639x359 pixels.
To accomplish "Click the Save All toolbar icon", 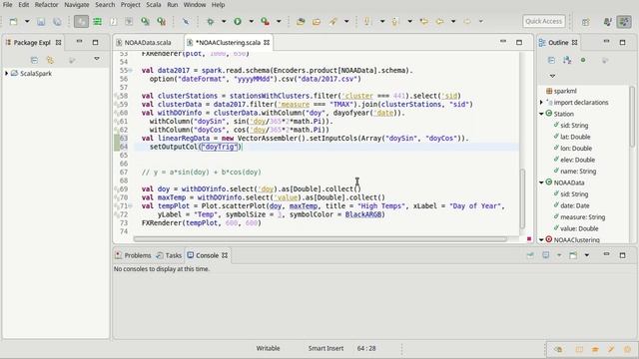I will pyautogui.click(x=57, y=22).
